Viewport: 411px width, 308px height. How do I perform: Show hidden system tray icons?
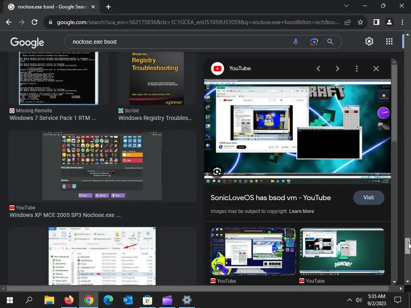(350, 300)
